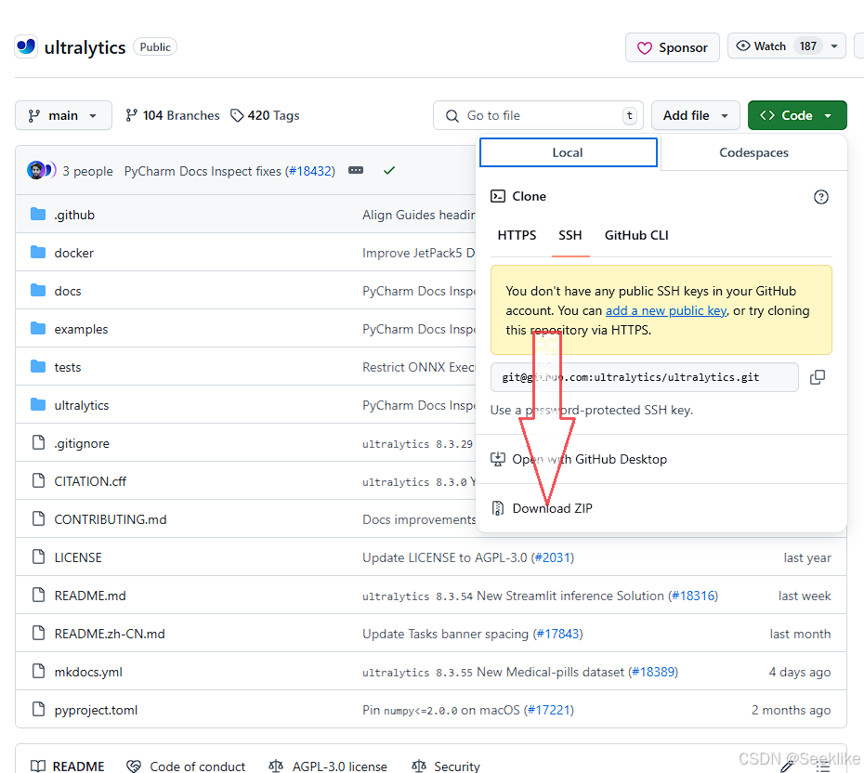
Task: Click the ultralytics repository logo avatar
Action: pos(26,46)
